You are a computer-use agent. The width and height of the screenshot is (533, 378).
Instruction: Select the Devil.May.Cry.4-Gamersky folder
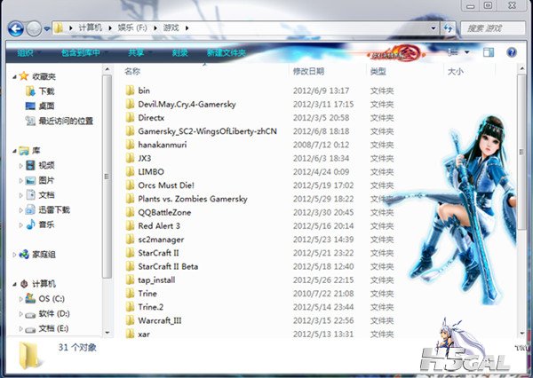[187, 105]
